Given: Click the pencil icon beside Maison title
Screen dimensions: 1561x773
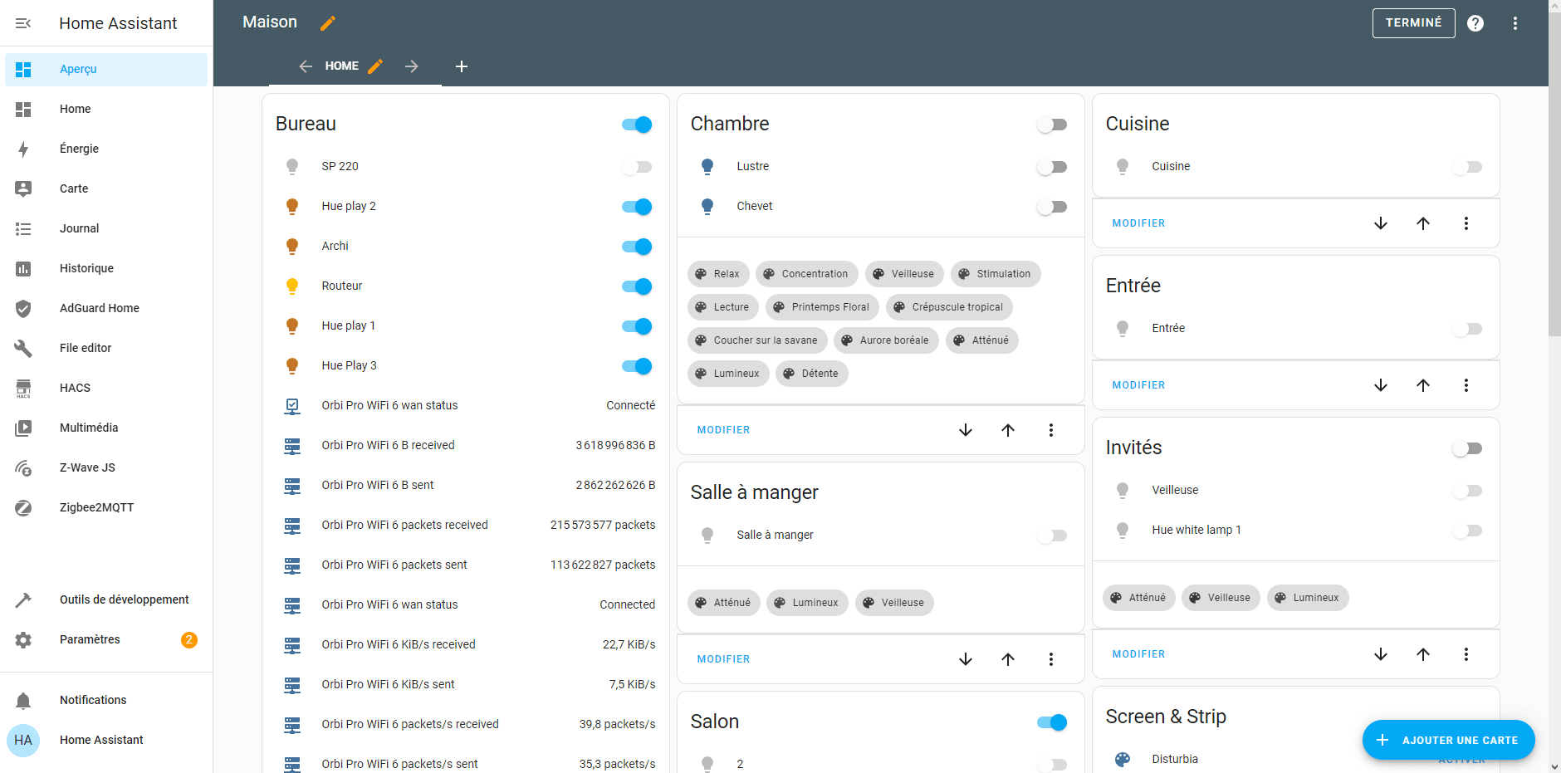Looking at the screenshot, I should [328, 23].
